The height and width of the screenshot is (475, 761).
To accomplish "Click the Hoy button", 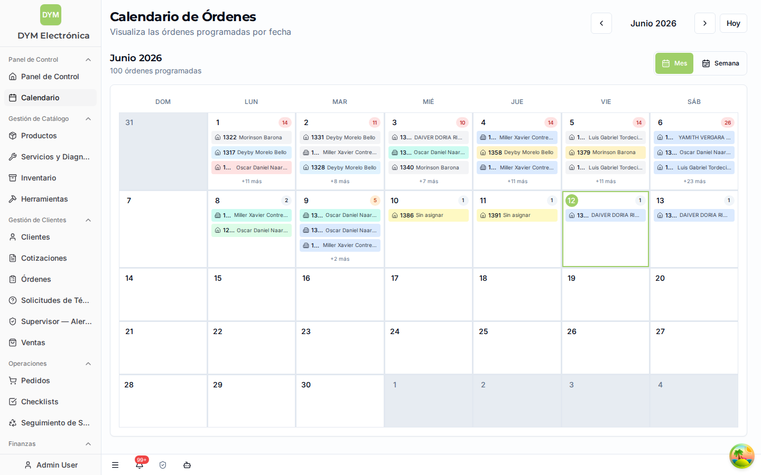I will [734, 23].
